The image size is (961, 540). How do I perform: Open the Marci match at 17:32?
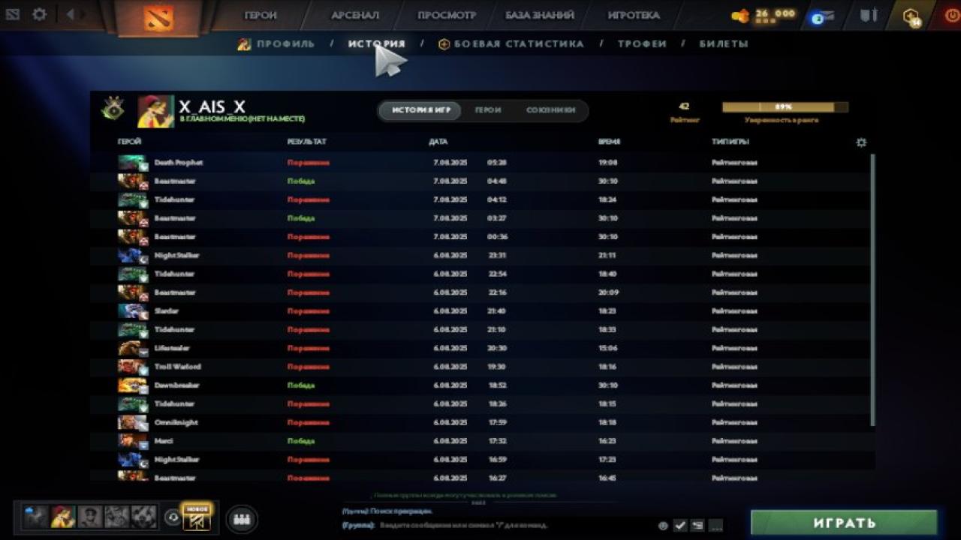pos(479,441)
